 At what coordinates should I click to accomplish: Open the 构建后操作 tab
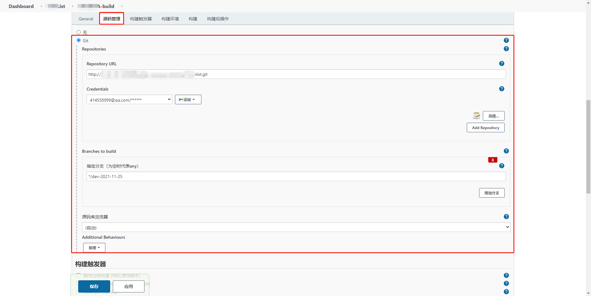pyautogui.click(x=218, y=19)
